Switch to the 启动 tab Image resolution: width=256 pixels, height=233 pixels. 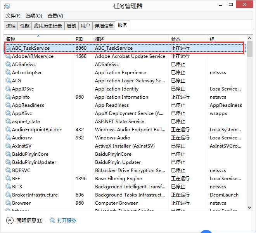click(71, 26)
